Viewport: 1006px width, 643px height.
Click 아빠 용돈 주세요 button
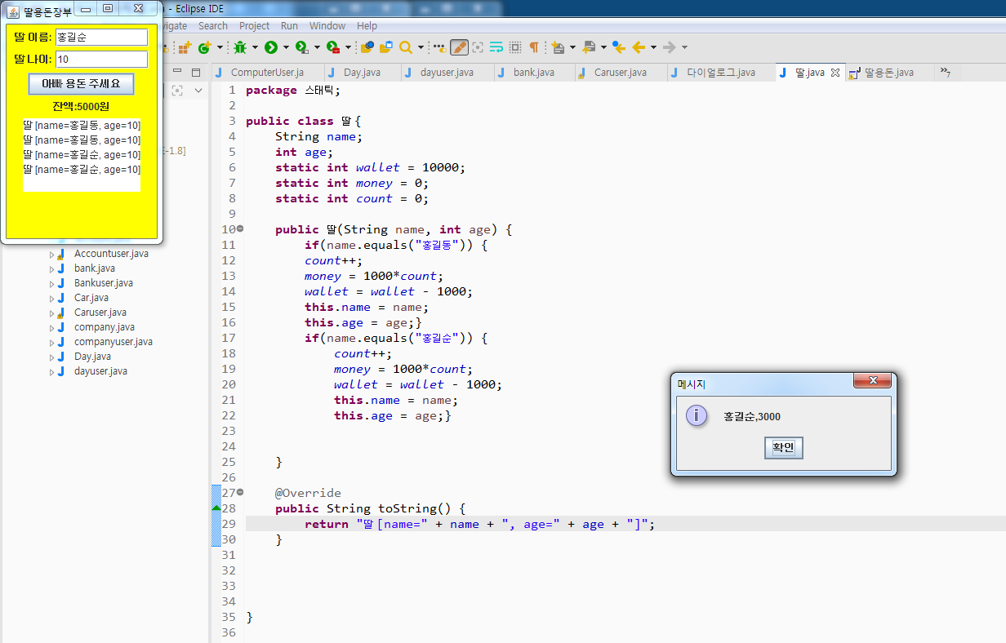pyautogui.click(x=81, y=84)
